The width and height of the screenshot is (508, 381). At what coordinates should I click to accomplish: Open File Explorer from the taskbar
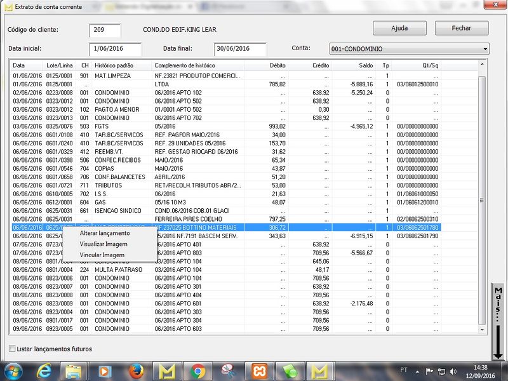click(75, 370)
